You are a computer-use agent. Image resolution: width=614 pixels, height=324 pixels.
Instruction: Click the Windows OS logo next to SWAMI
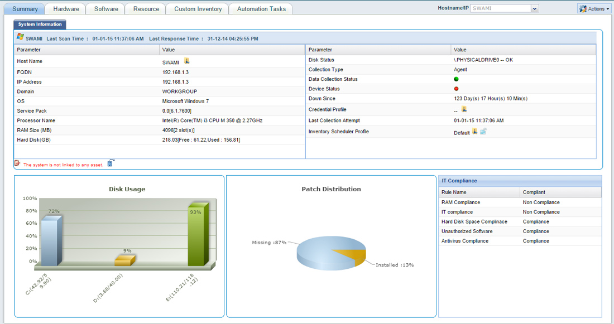20,37
